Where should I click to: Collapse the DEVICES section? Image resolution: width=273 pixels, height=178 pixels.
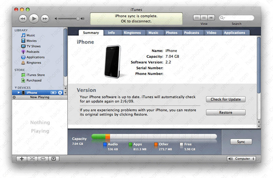(x=16, y=88)
